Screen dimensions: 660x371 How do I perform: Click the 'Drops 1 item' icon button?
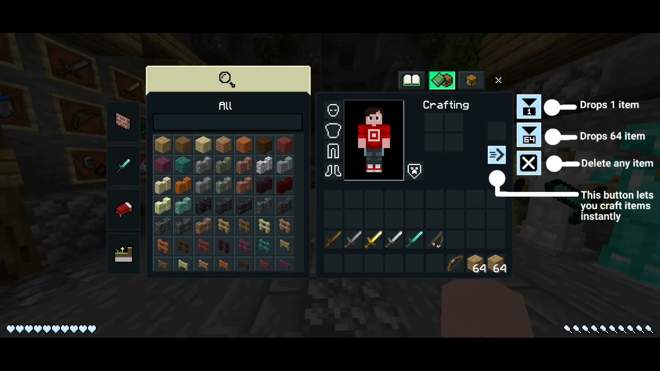pyautogui.click(x=528, y=105)
